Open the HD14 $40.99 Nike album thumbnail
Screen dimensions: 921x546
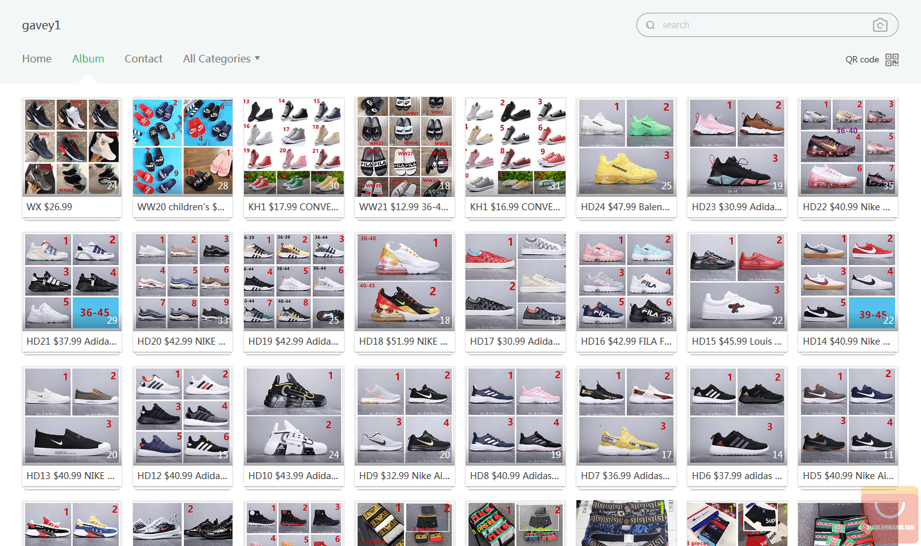point(848,281)
